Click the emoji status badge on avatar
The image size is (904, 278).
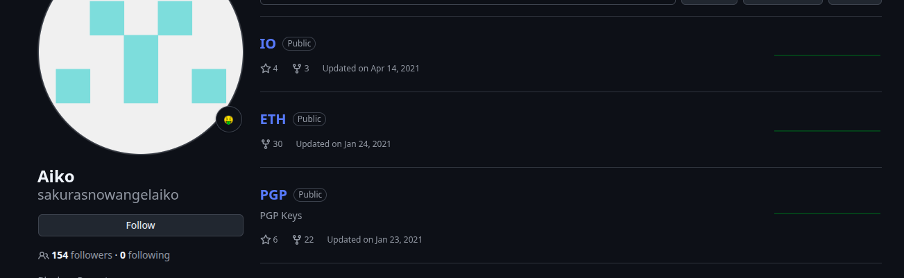coord(229,120)
